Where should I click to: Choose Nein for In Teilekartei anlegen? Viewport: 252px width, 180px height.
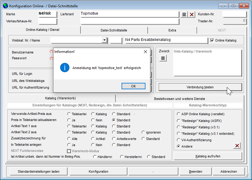93,145
